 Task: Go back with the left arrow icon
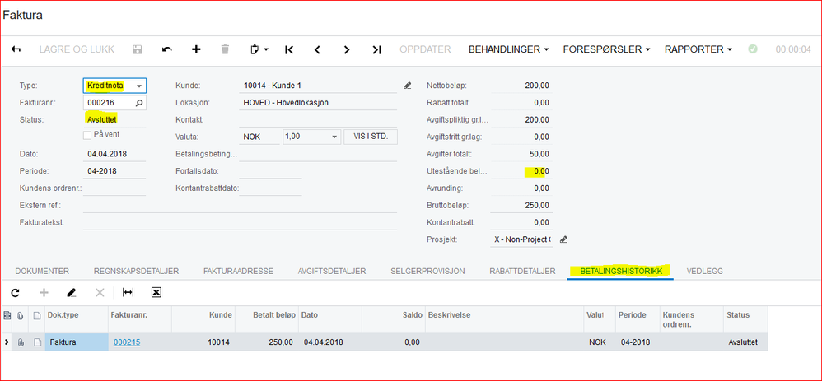(16, 50)
